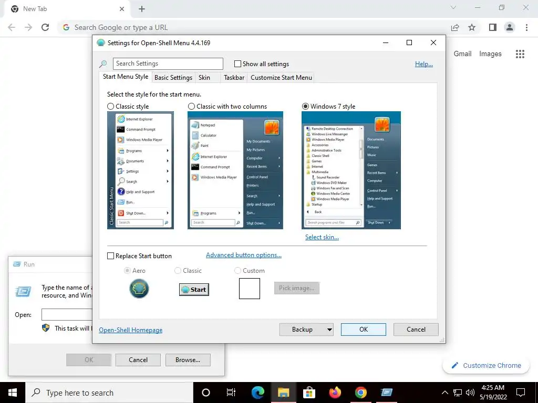Viewport: 538px width, 403px height.
Task: Click the Backup button
Action: (302, 330)
